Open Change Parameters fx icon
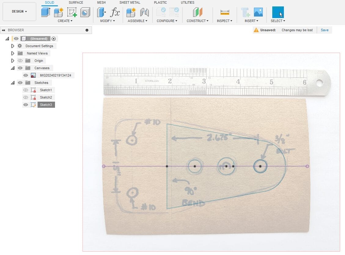Screen dimensions: 345x255 (x=115, y=12)
